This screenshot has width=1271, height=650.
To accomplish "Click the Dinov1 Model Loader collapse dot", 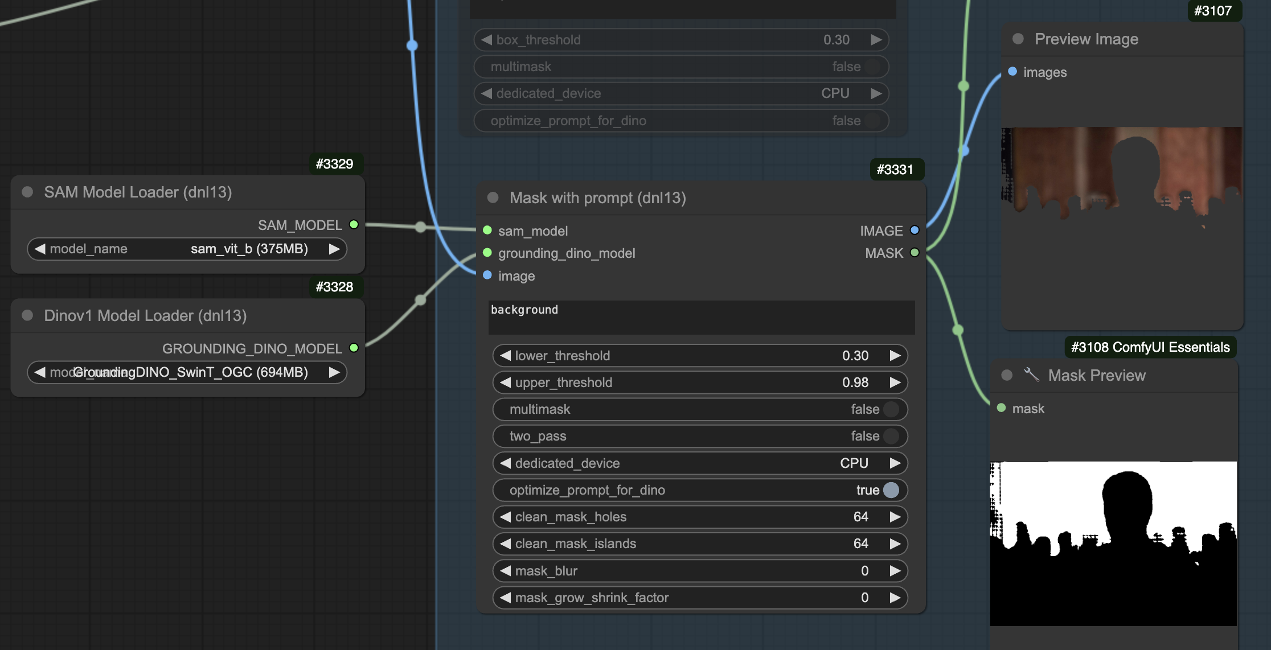I will (x=27, y=315).
